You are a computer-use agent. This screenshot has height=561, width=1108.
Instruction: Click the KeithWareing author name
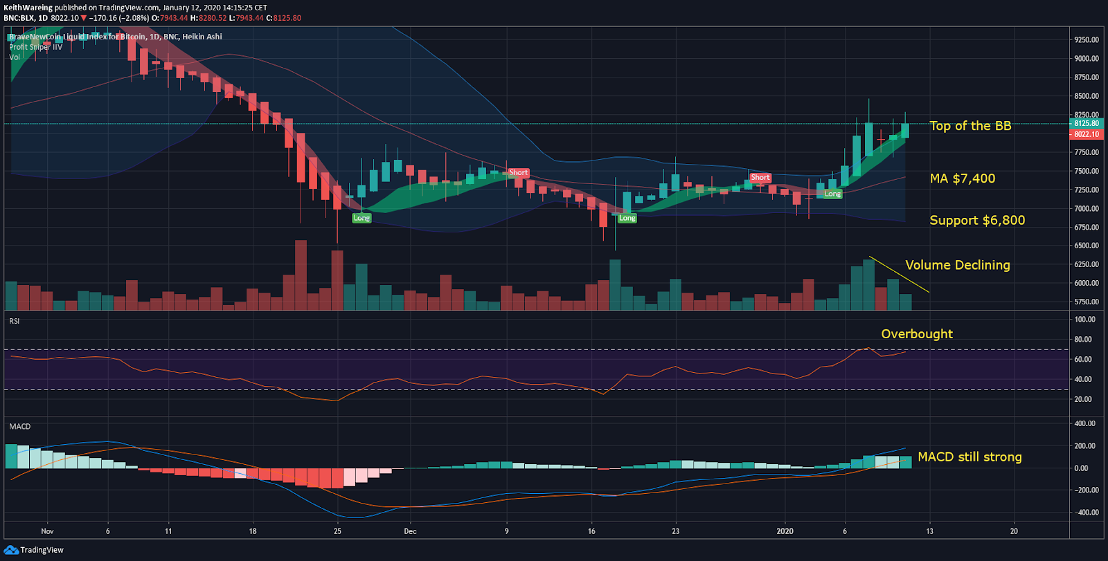point(28,8)
